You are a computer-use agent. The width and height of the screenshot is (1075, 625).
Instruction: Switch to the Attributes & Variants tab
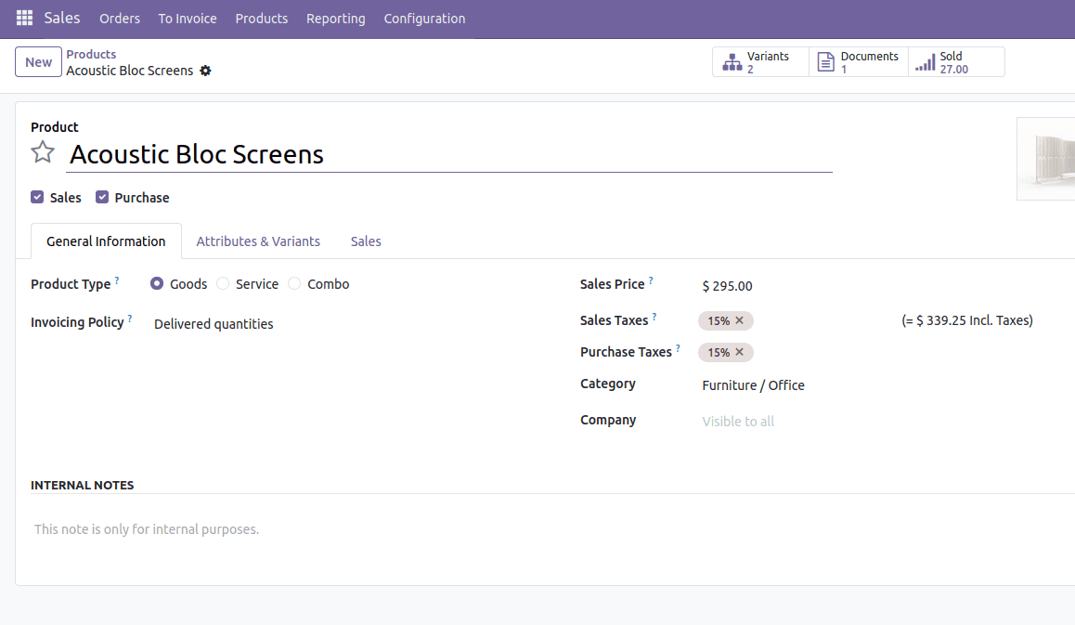click(x=258, y=241)
